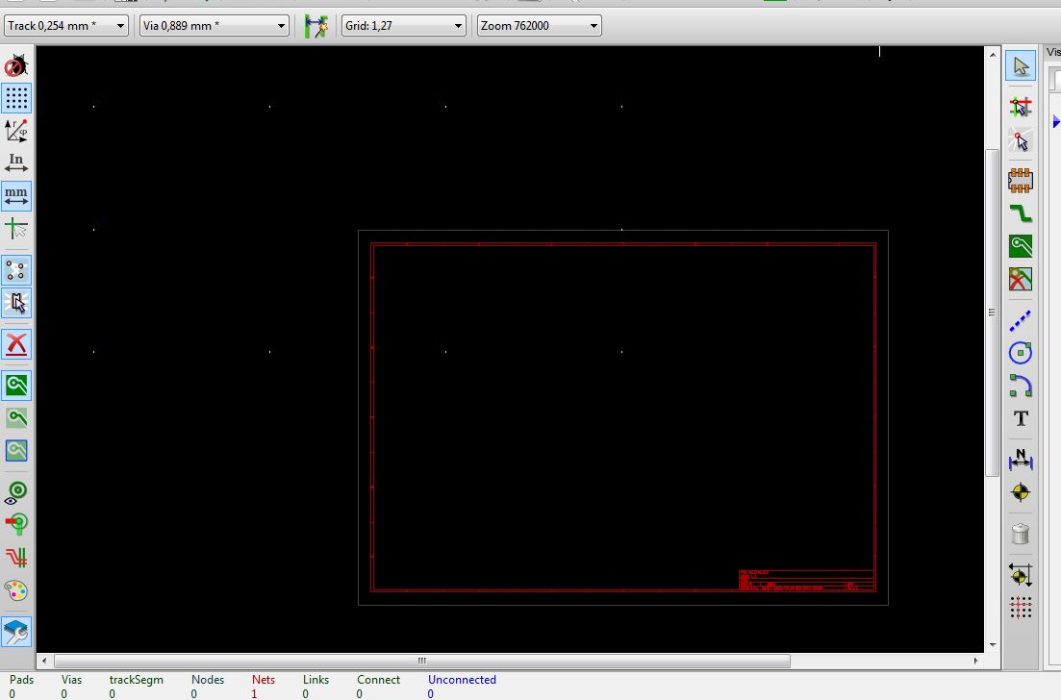Screen dimensions: 1061x700
Task: Toggle grid display button
Action: coord(16,98)
